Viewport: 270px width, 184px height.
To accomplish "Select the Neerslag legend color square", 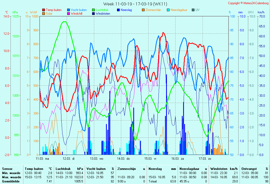I will pos(118,10).
